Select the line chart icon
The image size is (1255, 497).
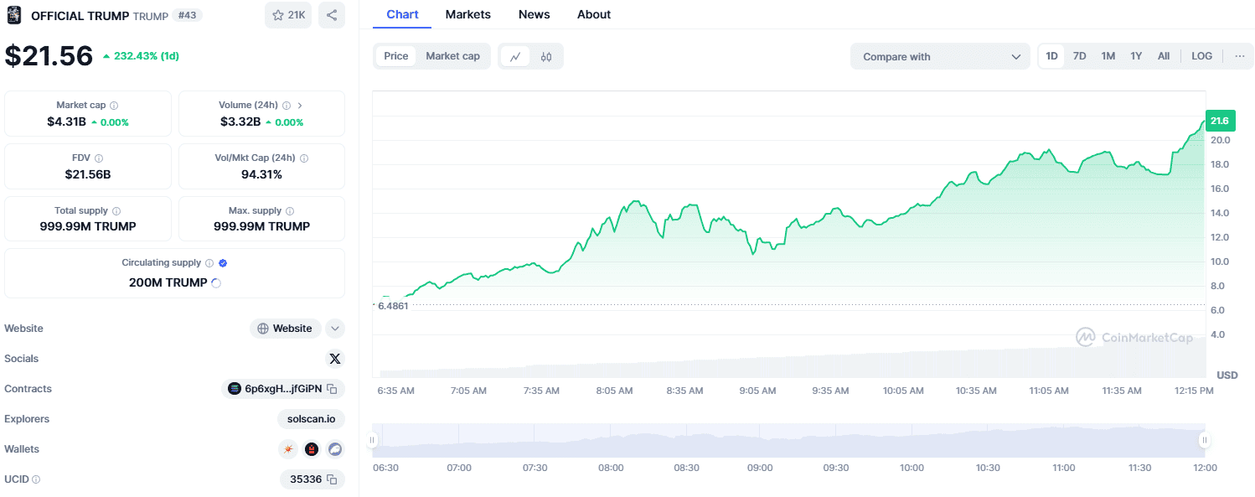coord(515,57)
